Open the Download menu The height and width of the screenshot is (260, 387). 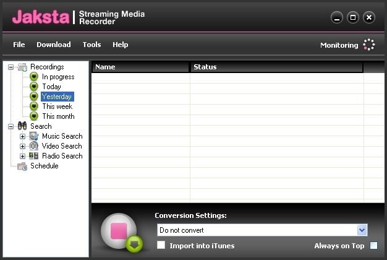coord(54,45)
